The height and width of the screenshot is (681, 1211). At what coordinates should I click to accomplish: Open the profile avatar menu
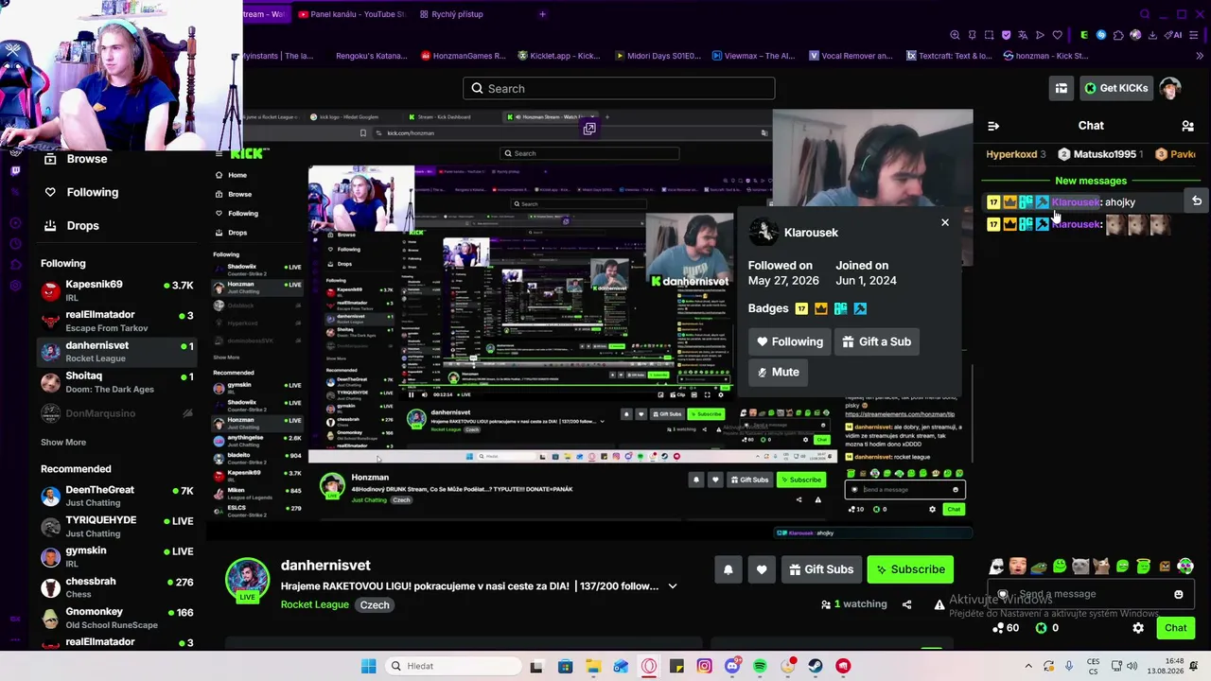[x=1170, y=88]
